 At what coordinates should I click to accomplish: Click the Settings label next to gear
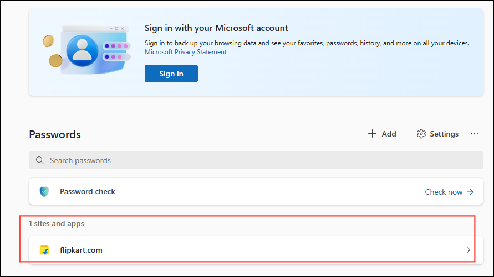[x=444, y=134]
